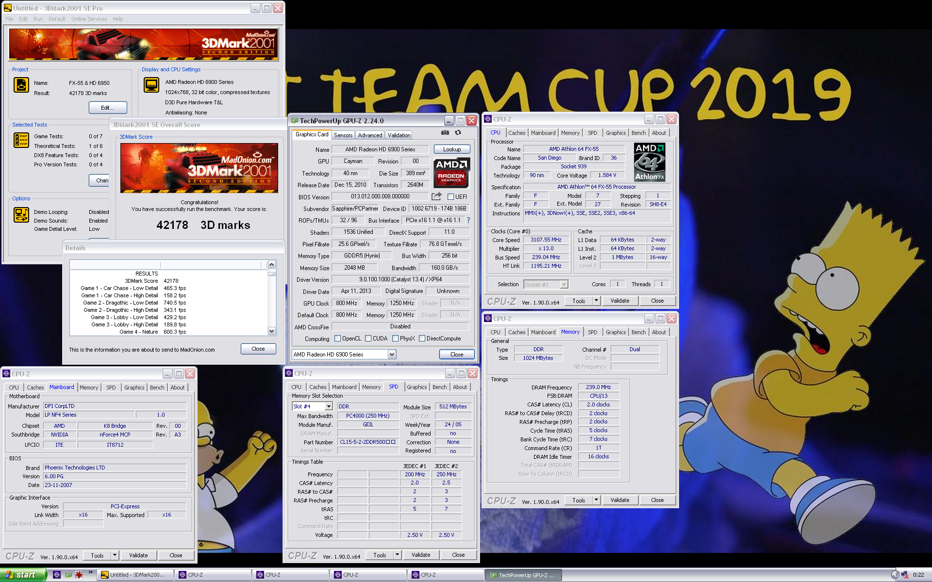Toggle the CUDA checkbox
Image resolution: width=932 pixels, height=582 pixels.
pyautogui.click(x=368, y=339)
